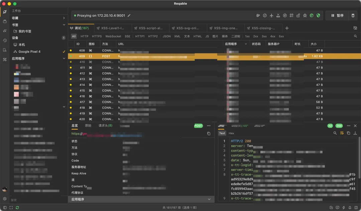Screen dimensions: 361x211
Task: Switch to the XSS-Level1 tab
Action: (113, 28)
